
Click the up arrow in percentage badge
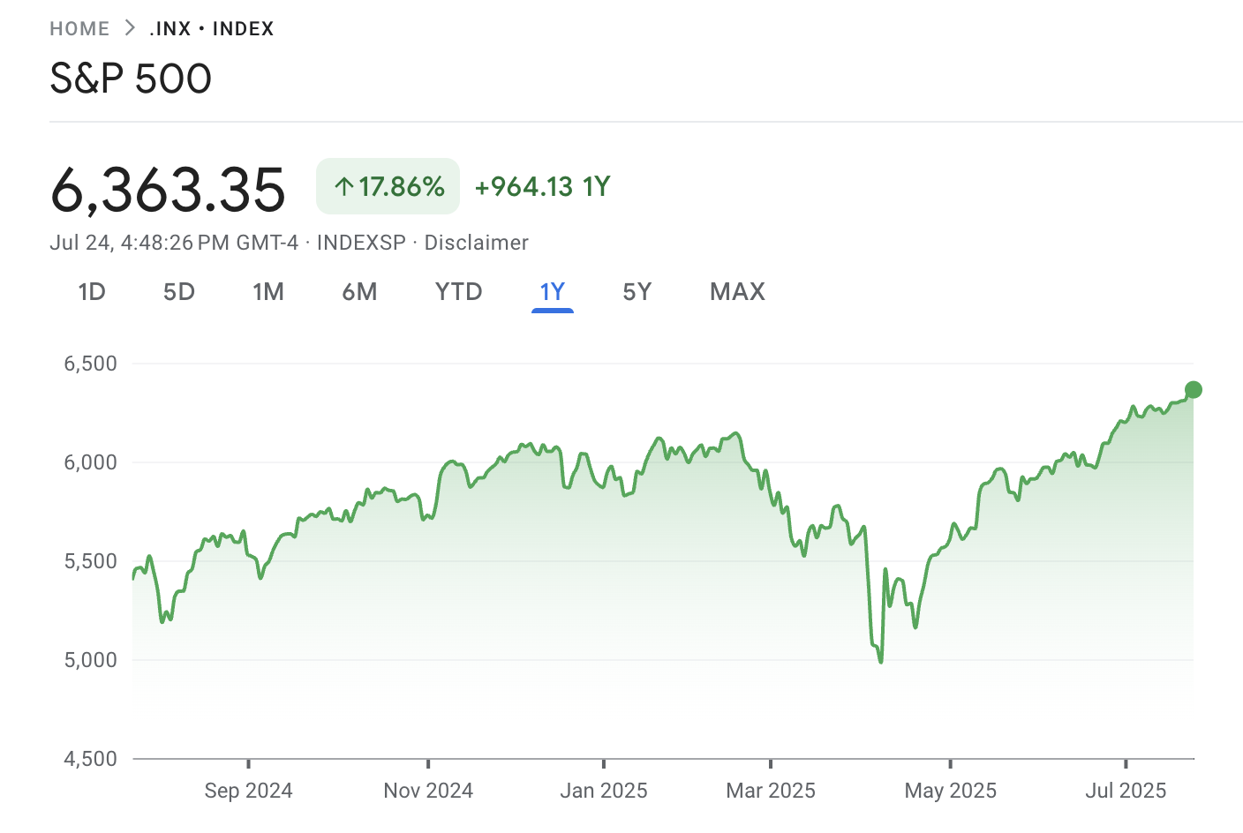[x=344, y=187]
